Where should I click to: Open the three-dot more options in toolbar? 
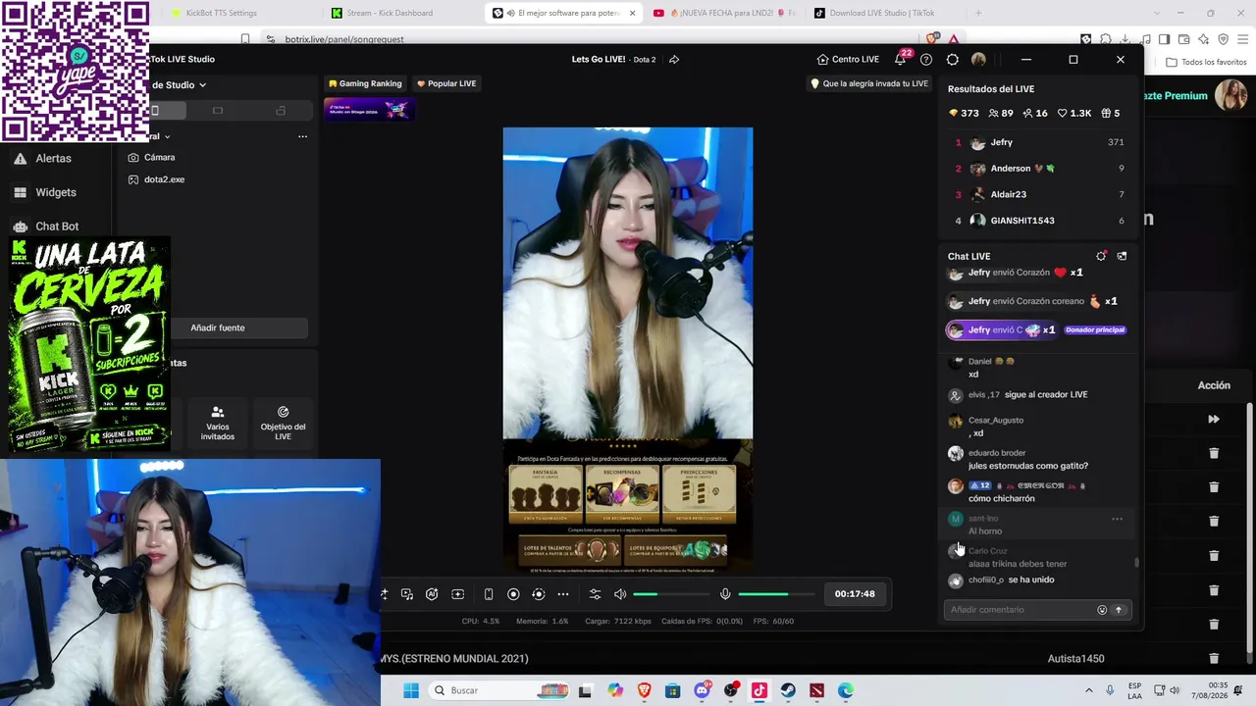click(x=563, y=594)
